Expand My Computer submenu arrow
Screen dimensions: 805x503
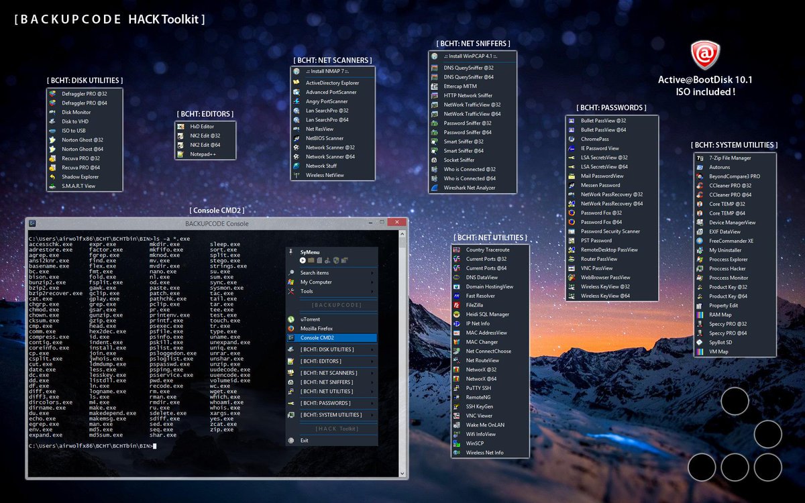point(372,282)
